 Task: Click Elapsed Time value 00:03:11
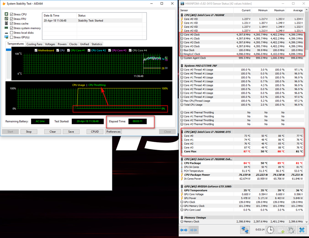[x=137, y=121]
